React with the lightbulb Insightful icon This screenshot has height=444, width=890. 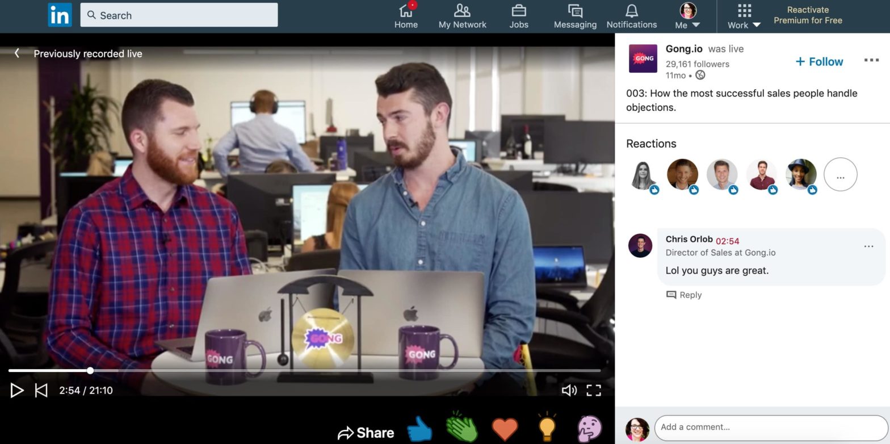pos(547,428)
